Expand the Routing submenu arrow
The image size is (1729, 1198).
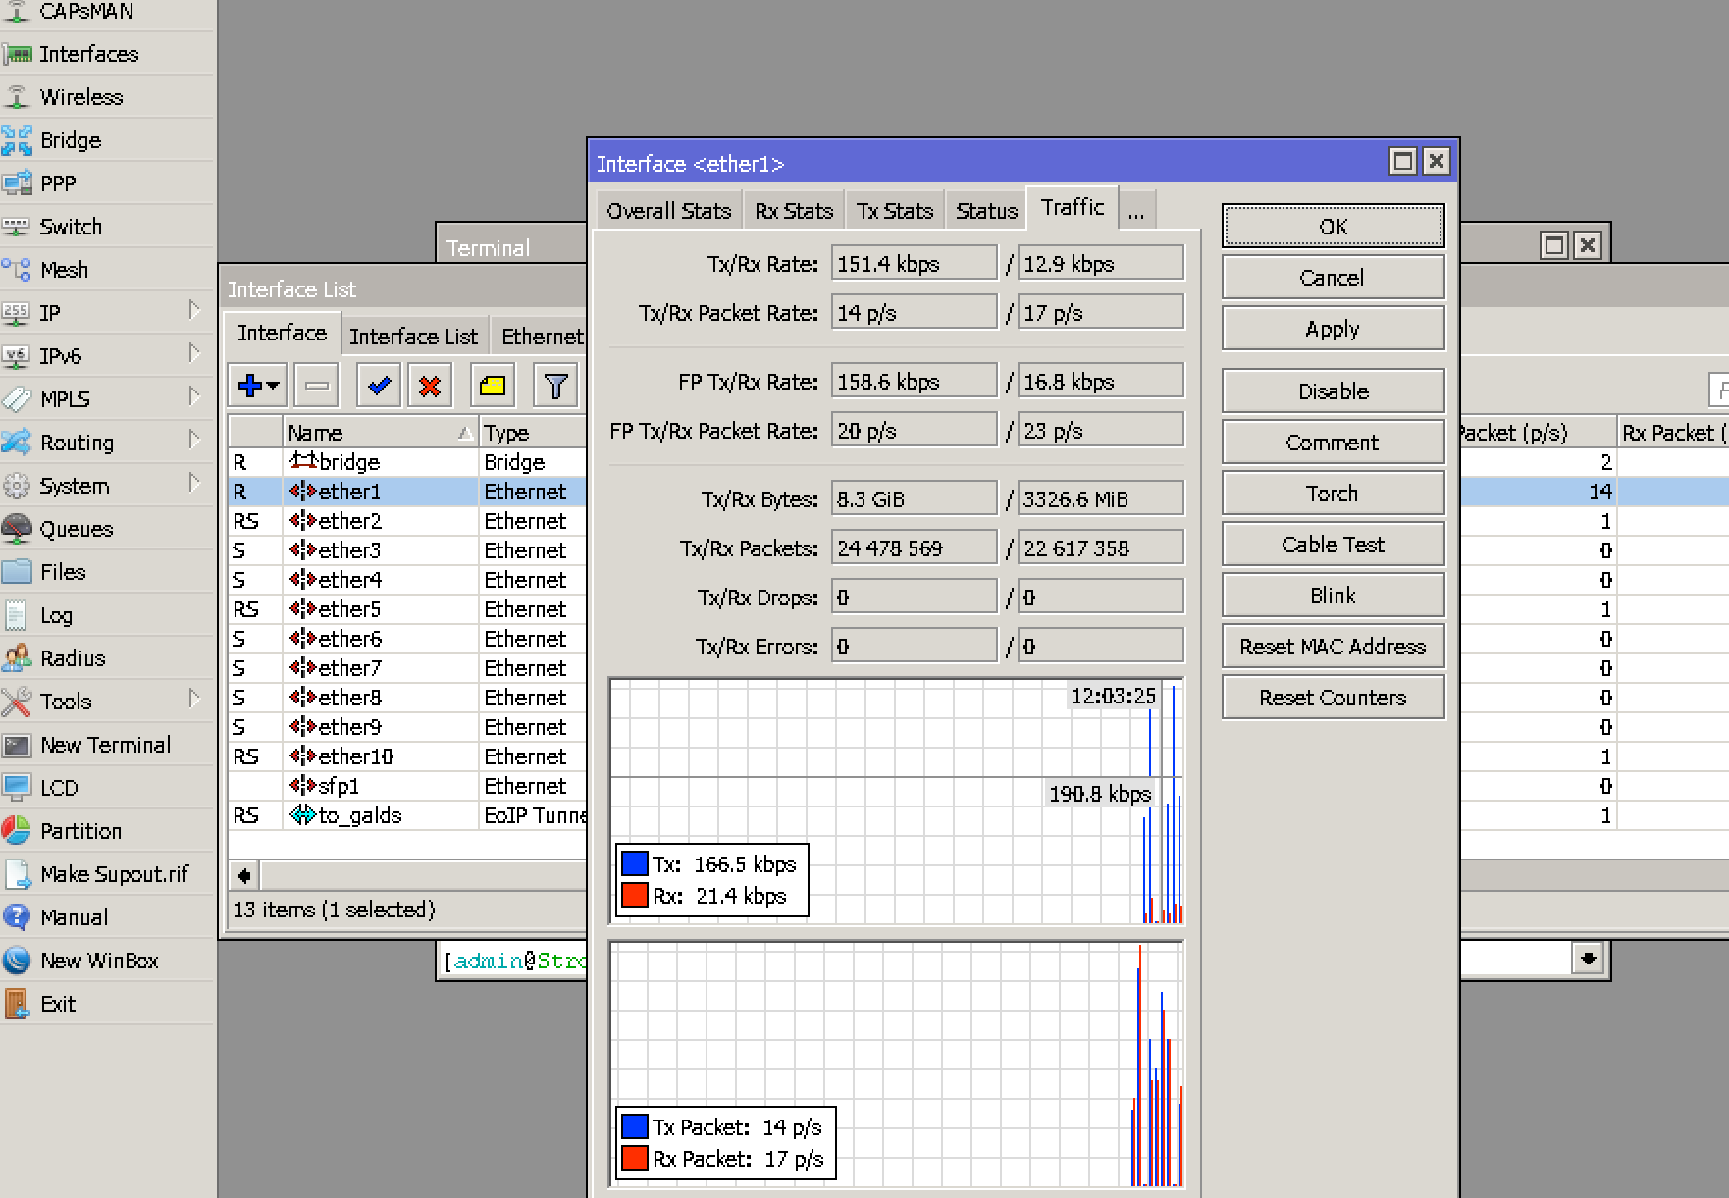coord(194,441)
